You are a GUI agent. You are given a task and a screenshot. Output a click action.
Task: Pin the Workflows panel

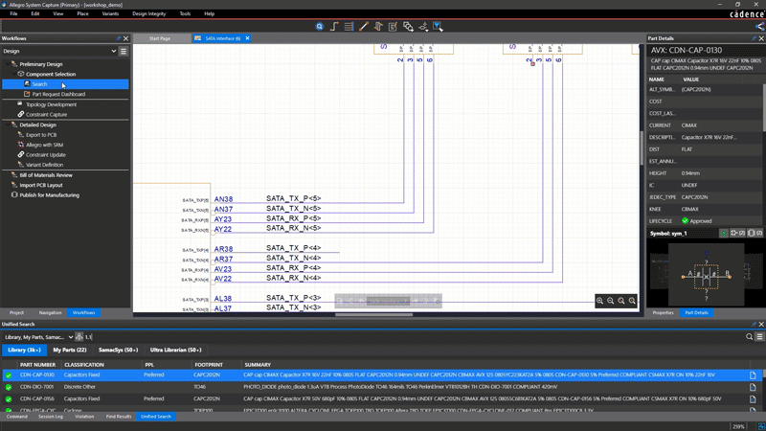[x=118, y=38]
